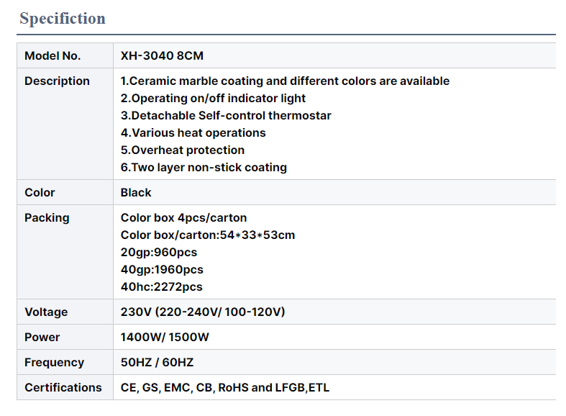Screen dimensions: 566x416
Task: Click the ceramic marble coating description line
Action: click(285, 81)
